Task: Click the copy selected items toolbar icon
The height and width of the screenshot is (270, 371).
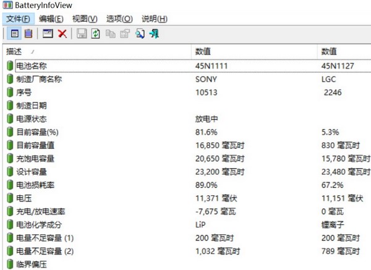Action: (111, 34)
